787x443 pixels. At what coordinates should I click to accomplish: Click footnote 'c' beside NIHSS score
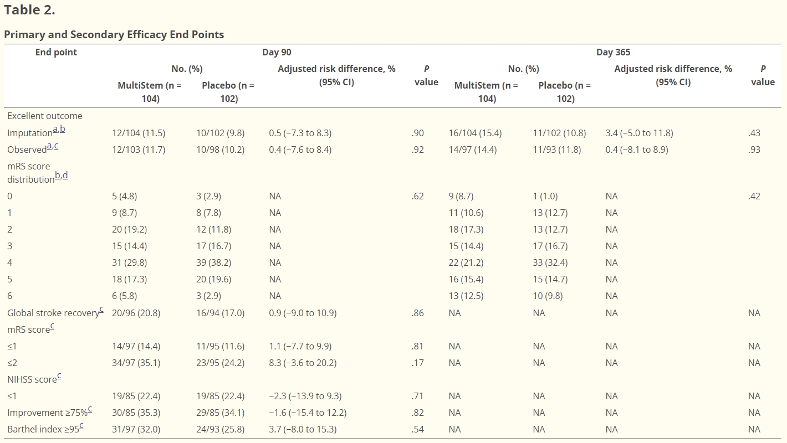pyautogui.click(x=59, y=376)
